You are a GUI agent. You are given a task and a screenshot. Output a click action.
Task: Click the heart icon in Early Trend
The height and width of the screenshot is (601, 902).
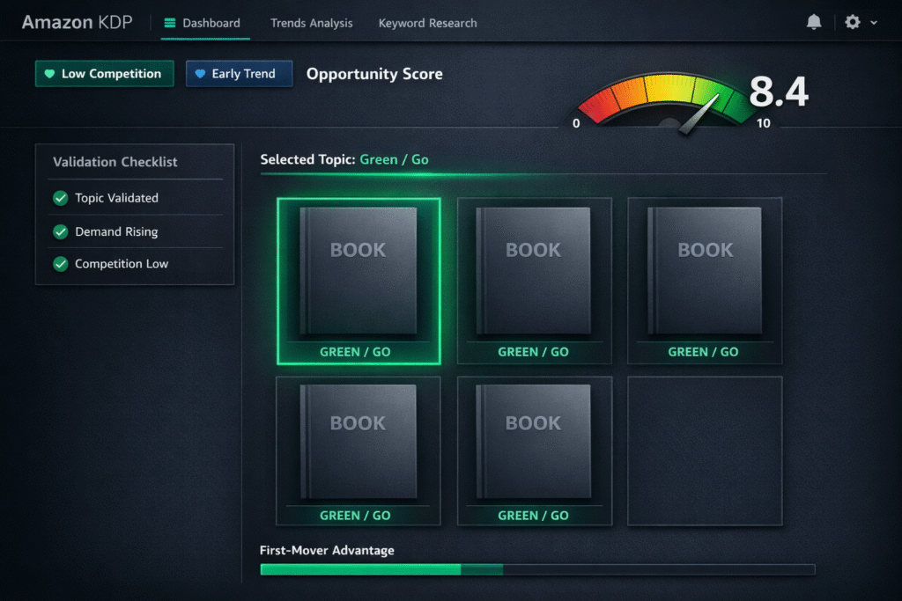click(x=200, y=74)
